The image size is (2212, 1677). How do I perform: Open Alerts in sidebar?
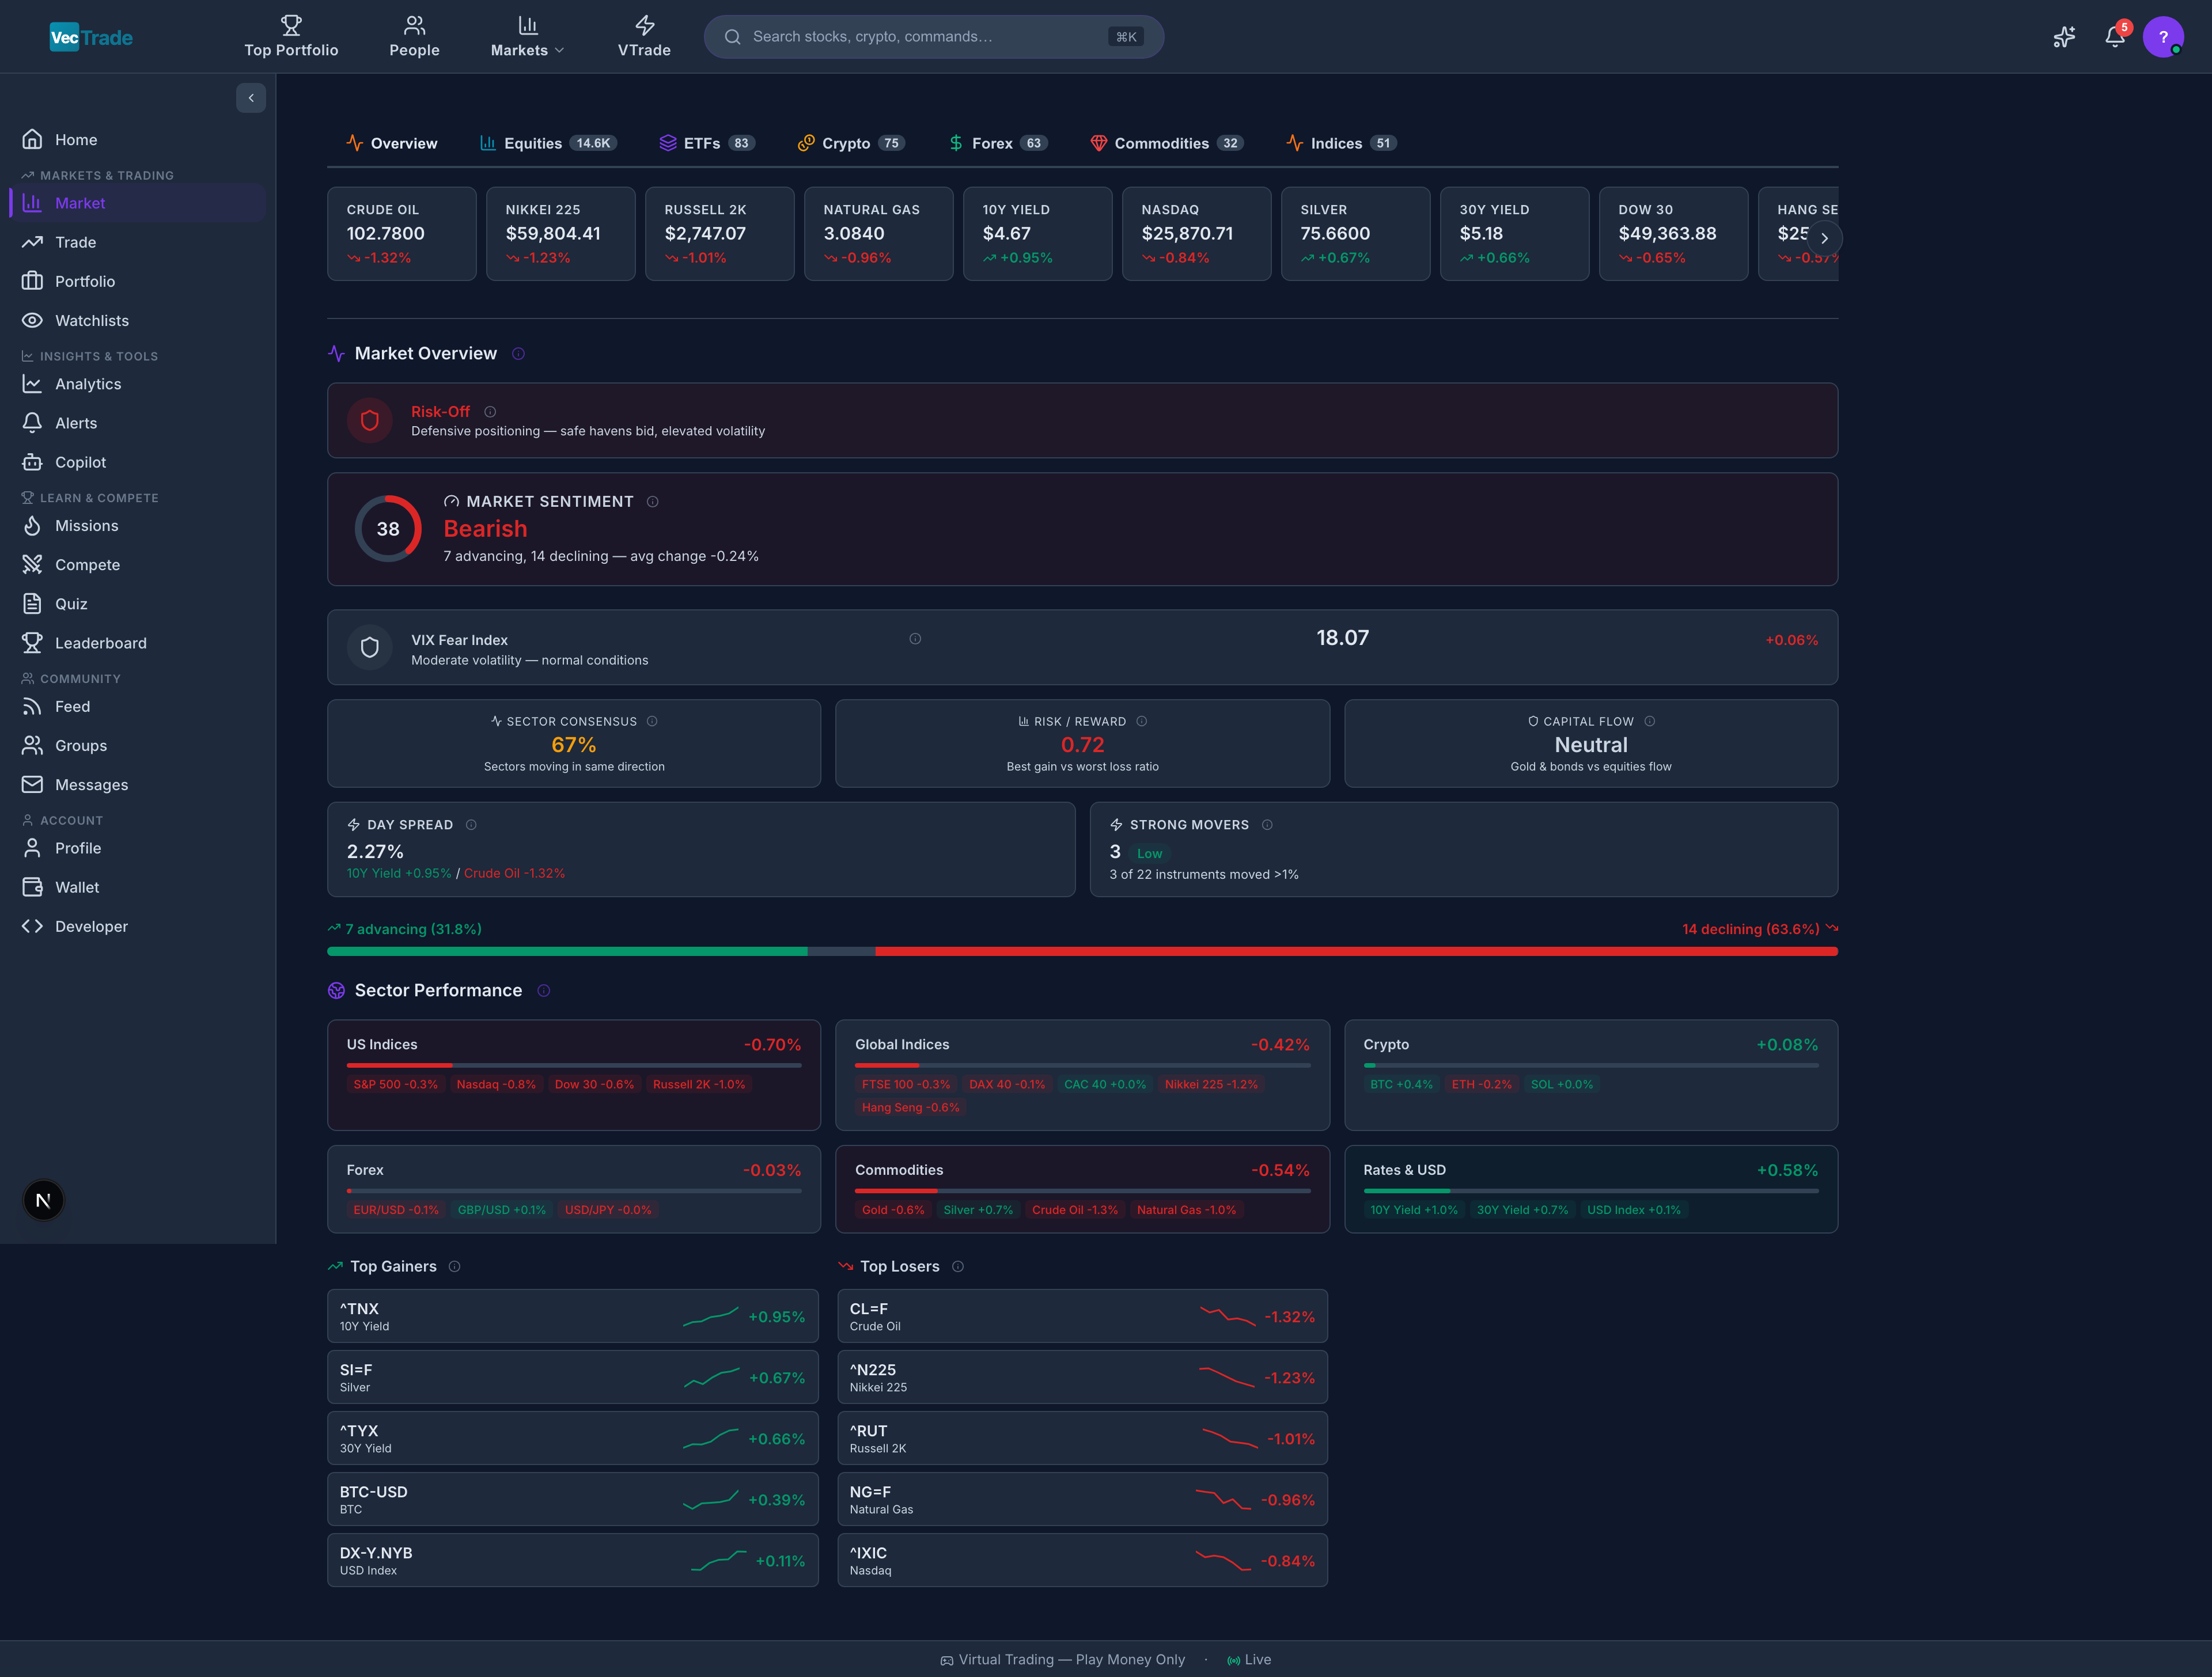(138, 423)
